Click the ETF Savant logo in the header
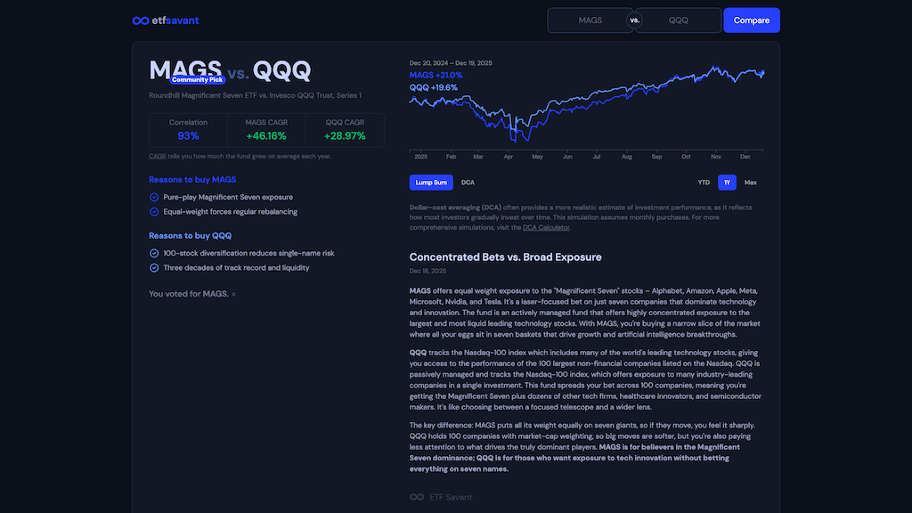Image resolution: width=912 pixels, height=513 pixels. (165, 20)
